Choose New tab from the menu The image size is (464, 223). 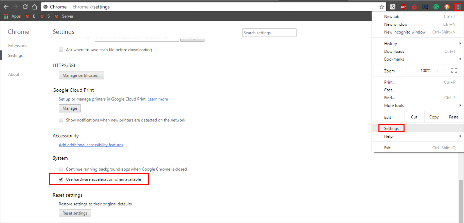point(417,16)
